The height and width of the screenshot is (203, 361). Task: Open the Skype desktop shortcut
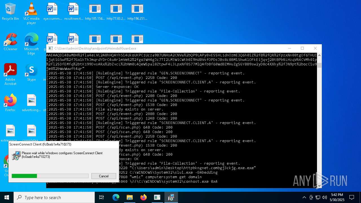click(x=31, y=73)
